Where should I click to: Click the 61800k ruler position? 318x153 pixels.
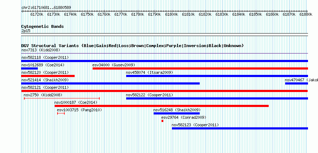(172, 14)
